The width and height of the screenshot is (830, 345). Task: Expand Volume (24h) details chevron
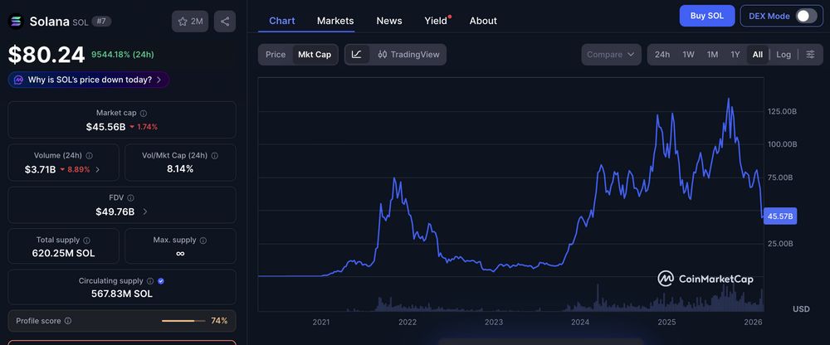coord(97,169)
